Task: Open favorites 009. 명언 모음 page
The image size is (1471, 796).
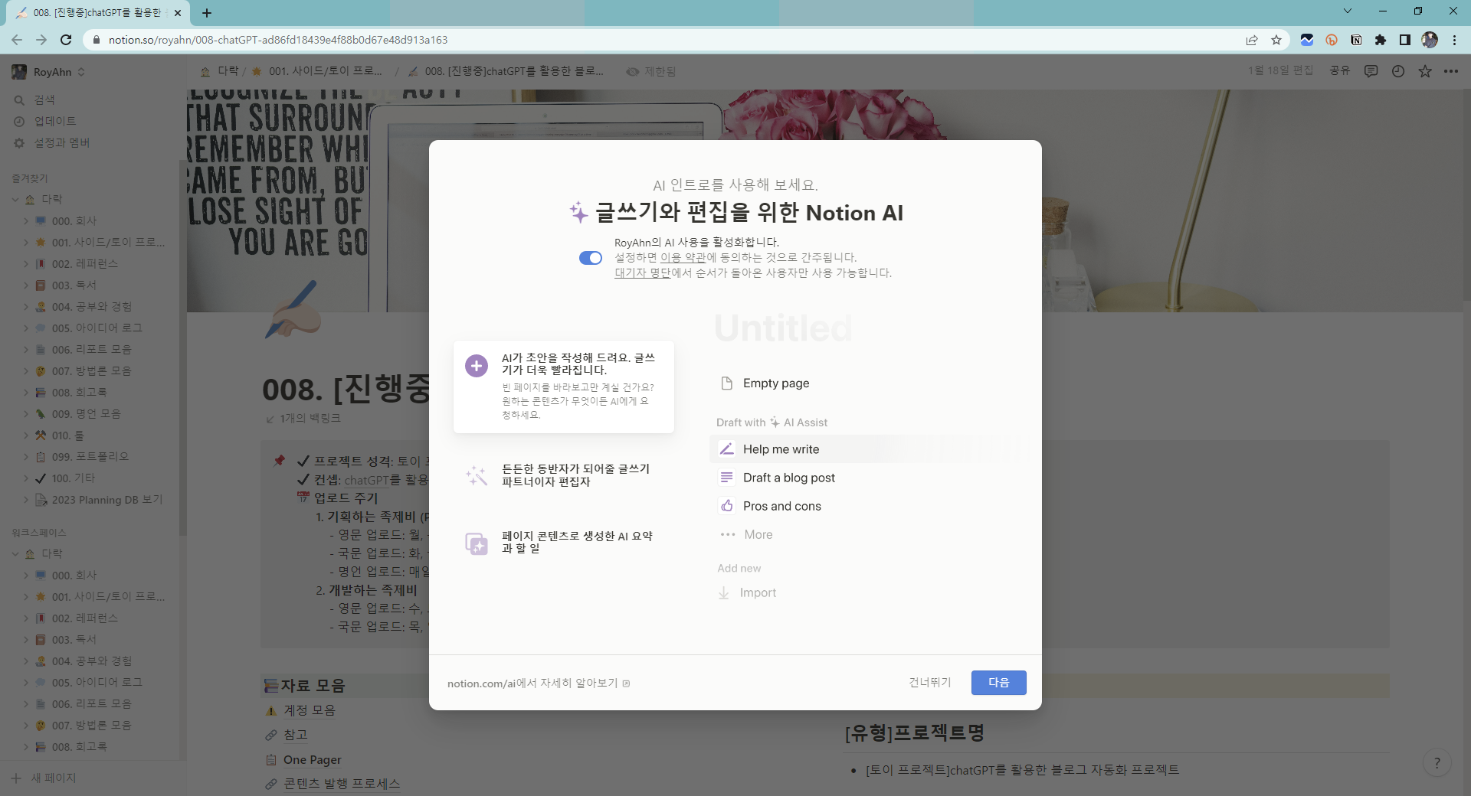Action: (87, 414)
